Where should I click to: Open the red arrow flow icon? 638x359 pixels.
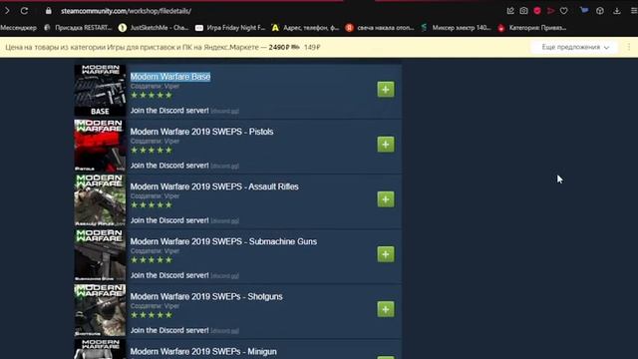(550, 11)
